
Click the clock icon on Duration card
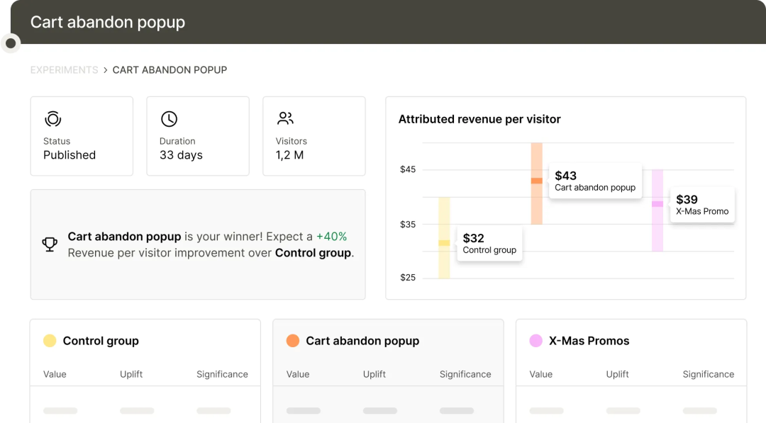pyautogui.click(x=169, y=119)
